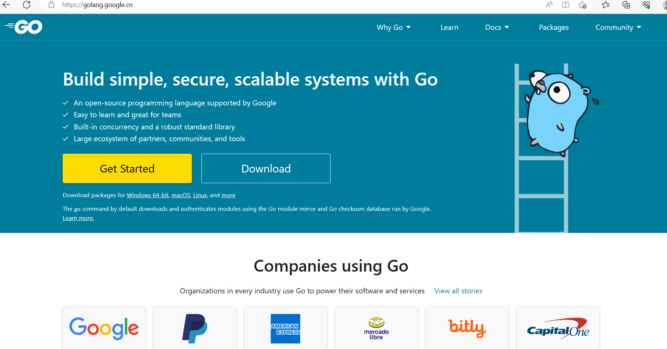Click the Go logo in the header
The height and width of the screenshot is (349, 667).
coord(24,27)
